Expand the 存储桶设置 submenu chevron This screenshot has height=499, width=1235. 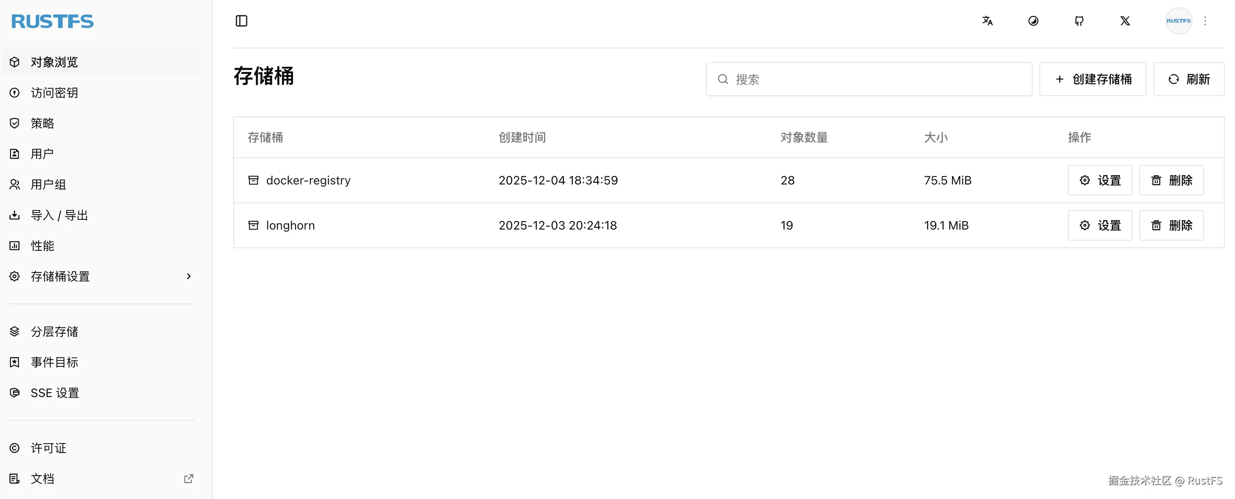click(x=188, y=277)
